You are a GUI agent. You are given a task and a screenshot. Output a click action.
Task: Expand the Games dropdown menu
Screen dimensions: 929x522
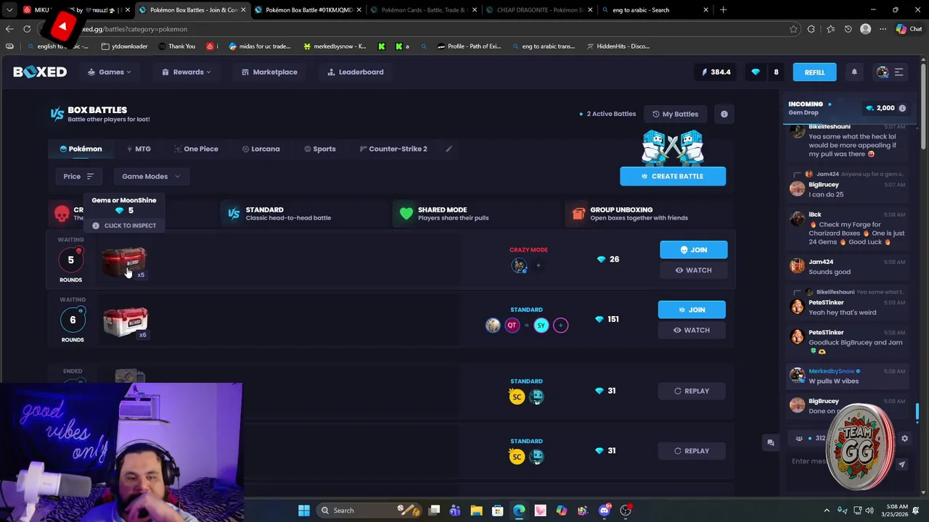coord(110,72)
